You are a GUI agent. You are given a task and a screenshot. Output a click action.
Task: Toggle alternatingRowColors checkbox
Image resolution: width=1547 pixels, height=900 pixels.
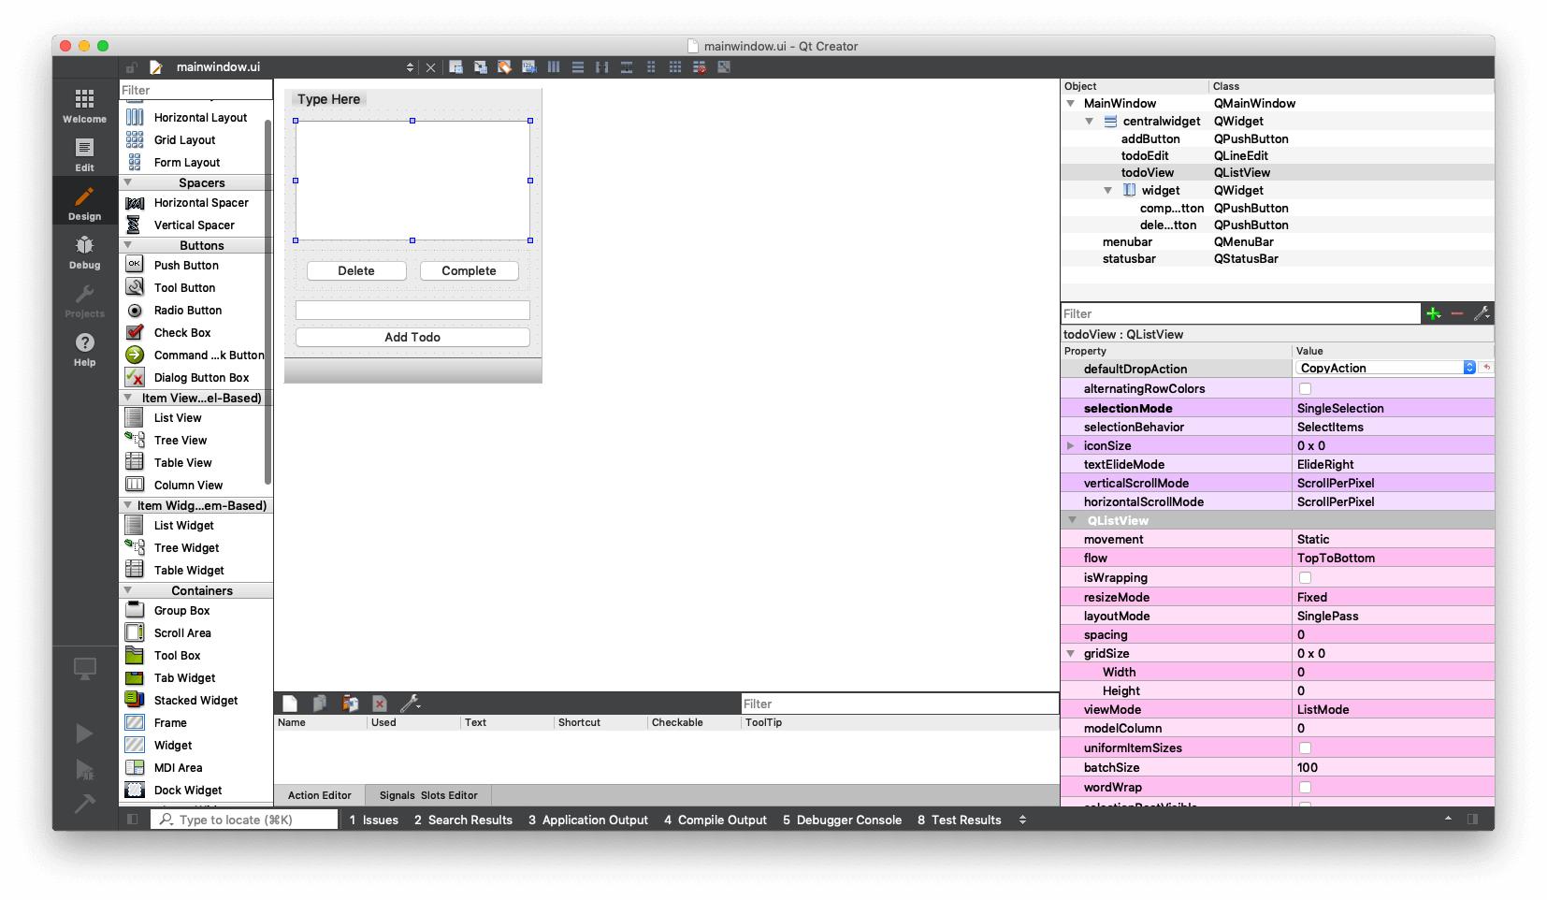click(x=1305, y=388)
